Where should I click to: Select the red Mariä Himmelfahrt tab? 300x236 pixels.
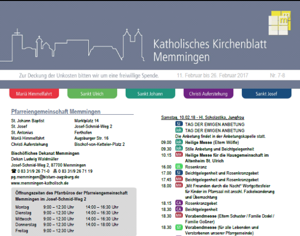(x=34, y=94)
